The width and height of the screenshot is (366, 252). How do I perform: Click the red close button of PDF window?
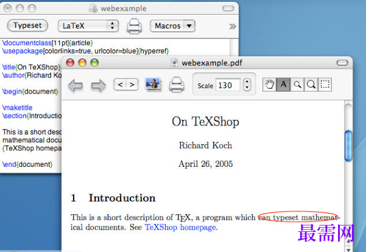pos(70,63)
